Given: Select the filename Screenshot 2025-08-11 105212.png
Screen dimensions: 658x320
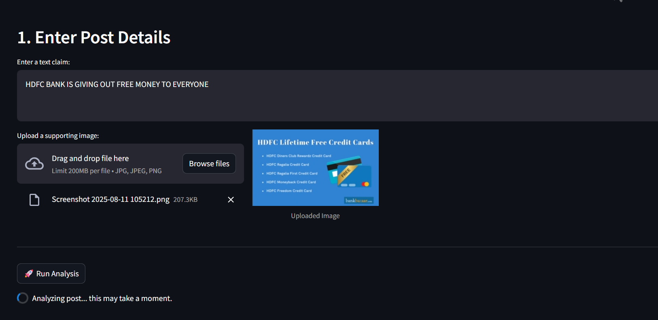Looking at the screenshot, I should 110,199.
